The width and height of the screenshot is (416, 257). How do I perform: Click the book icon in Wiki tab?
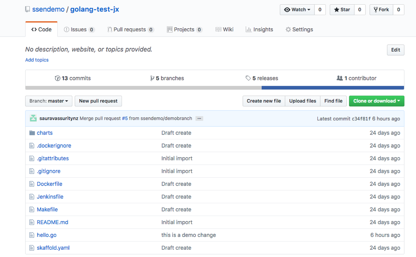[218, 29]
